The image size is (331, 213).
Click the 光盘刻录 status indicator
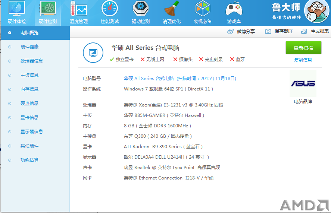tap(211, 60)
